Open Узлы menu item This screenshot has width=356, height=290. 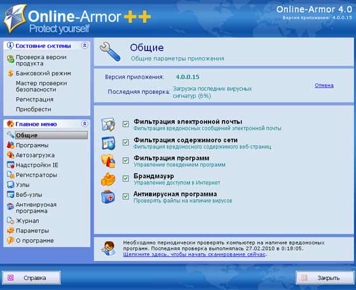pos(23,185)
